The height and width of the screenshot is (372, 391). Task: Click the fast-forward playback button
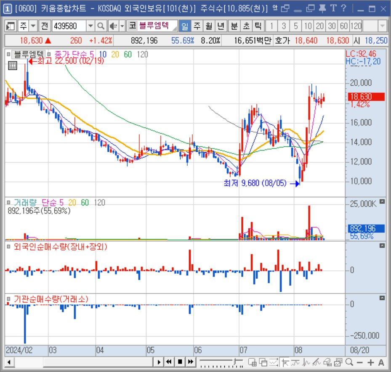(x=191, y=362)
